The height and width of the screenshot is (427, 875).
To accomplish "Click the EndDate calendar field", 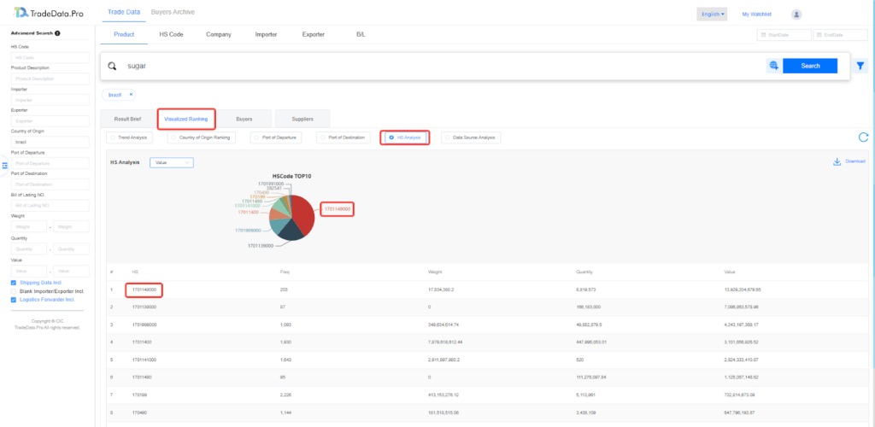I will [841, 35].
